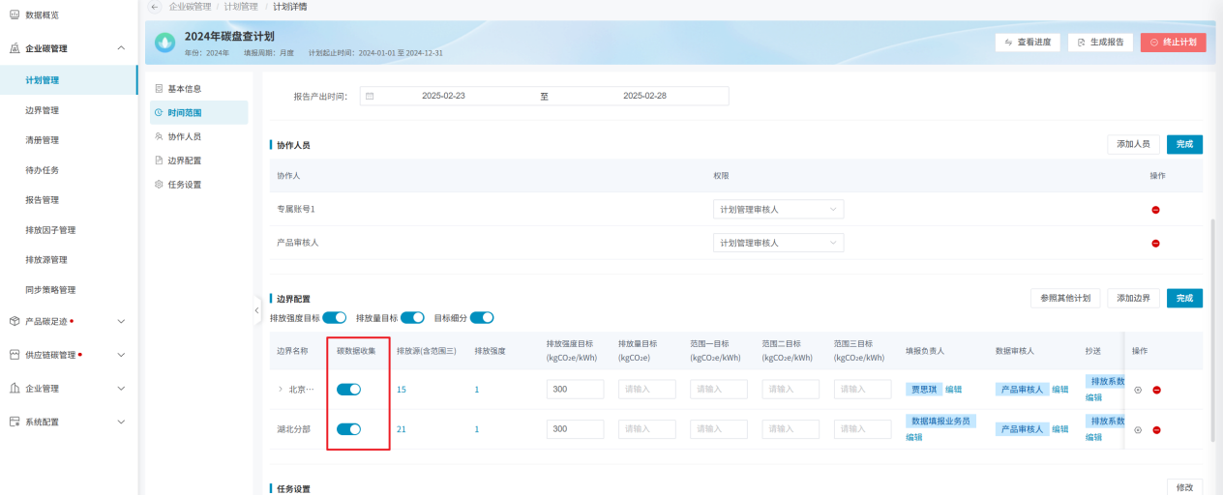
Task: Click the add-row plus icon for 湖北分部
Action: click(1138, 429)
